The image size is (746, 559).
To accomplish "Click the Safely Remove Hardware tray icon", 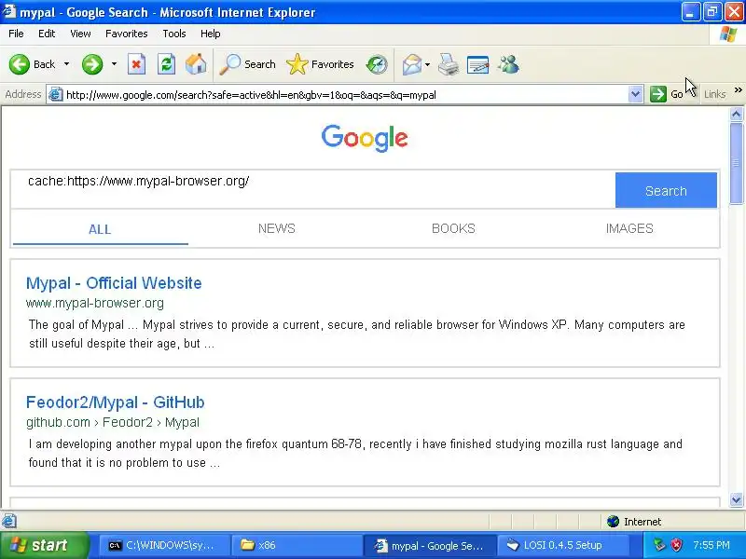I will [x=659, y=545].
